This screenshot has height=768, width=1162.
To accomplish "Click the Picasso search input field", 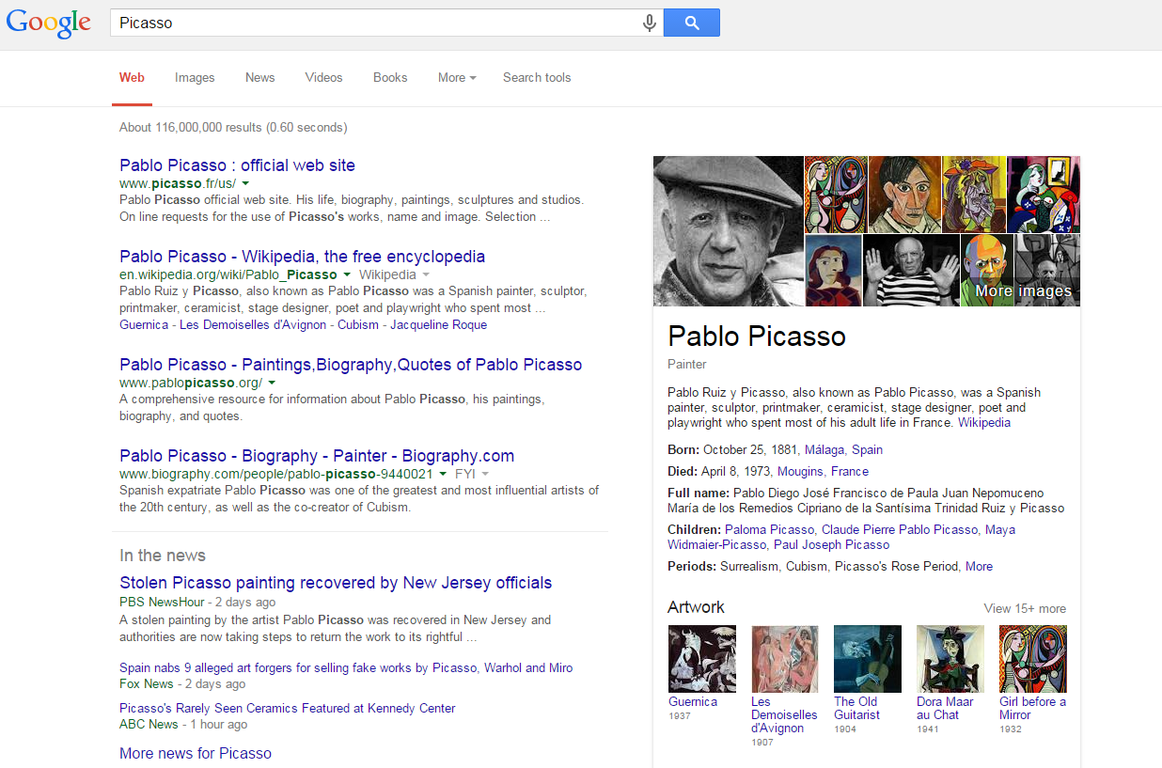I will coord(376,23).
